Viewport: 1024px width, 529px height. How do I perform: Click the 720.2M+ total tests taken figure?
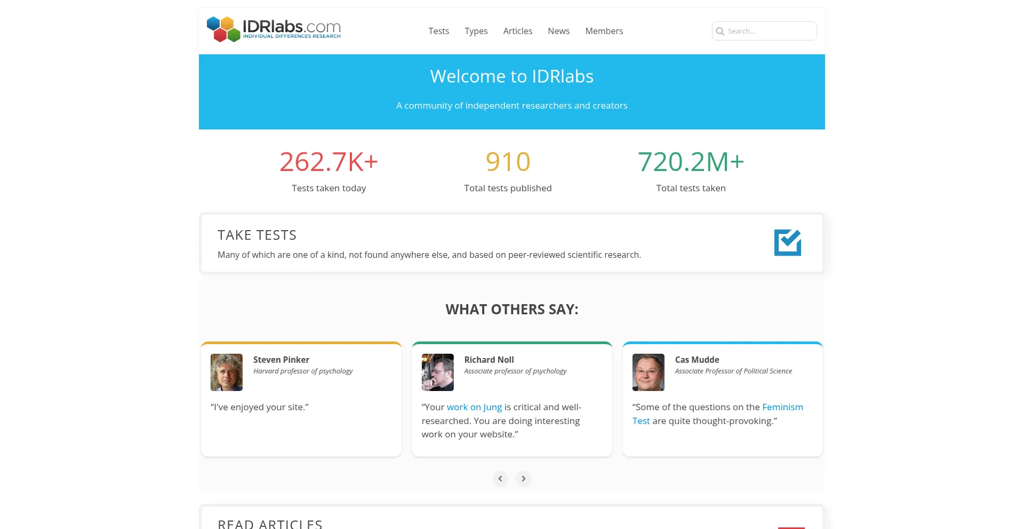click(x=691, y=162)
